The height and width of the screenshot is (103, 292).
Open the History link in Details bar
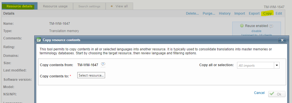point(225,14)
